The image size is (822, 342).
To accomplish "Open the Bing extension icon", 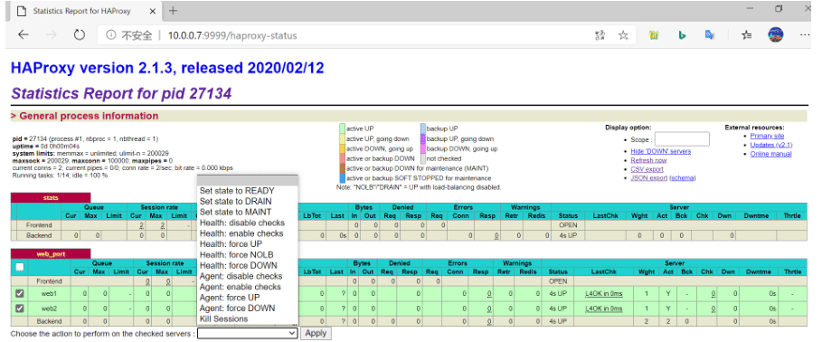I will pyautogui.click(x=682, y=35).
